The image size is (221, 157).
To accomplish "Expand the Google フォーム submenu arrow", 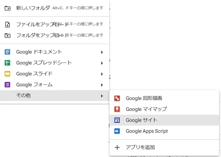I will (102, 85).
